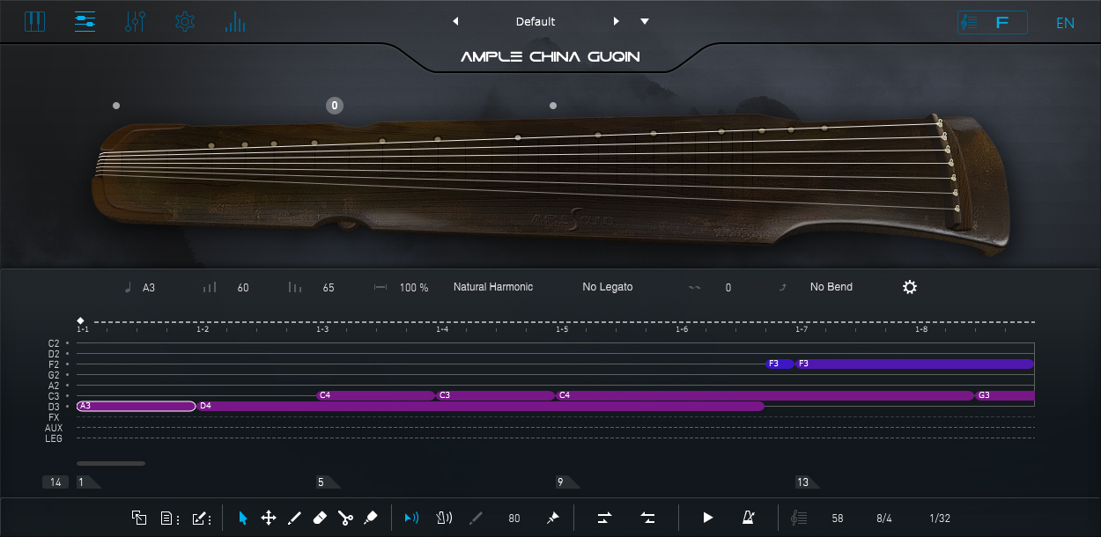This screenshot has height=537, width=1101.
Task: Select the move cross-arrows tool
Action: [x=269, y=519]
